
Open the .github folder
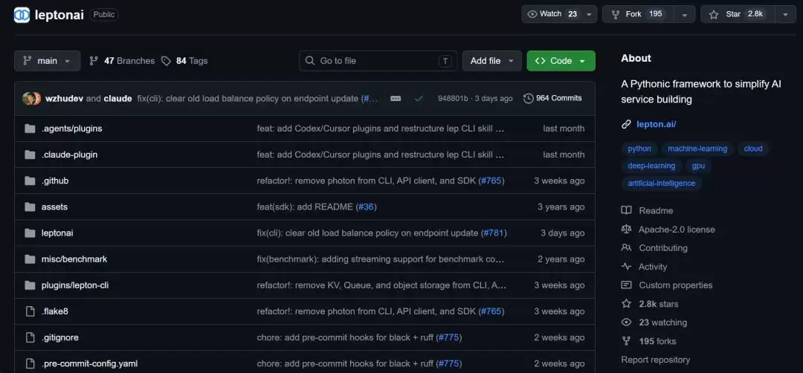tap(55, 181)
